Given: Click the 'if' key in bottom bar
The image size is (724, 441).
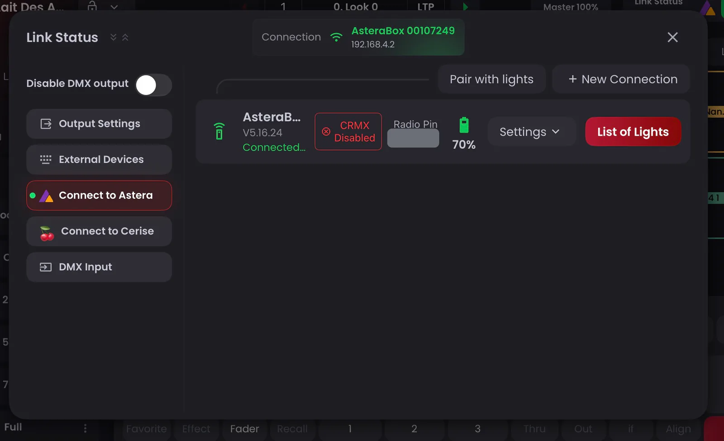Looking at the screenshot, I should (631, 429).
